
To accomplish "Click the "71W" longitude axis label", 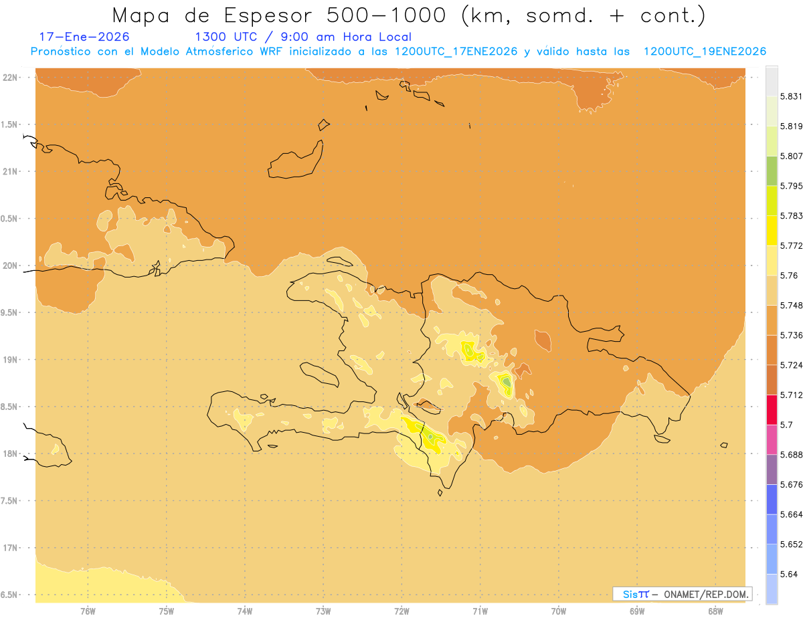I will pyautogui.click(x=480, y=611).
